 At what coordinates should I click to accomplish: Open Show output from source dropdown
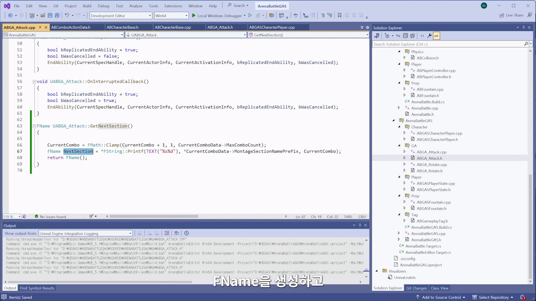point(85,234)
